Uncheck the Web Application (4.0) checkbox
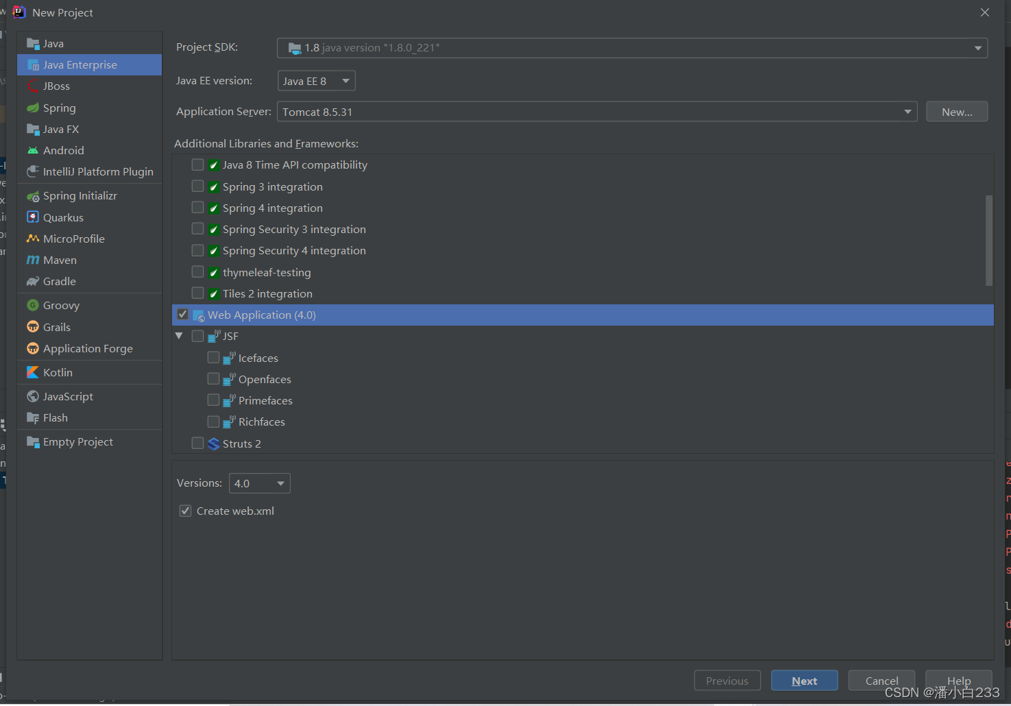The width and height of the screenshot is (1011, 706). coord(182,314)
